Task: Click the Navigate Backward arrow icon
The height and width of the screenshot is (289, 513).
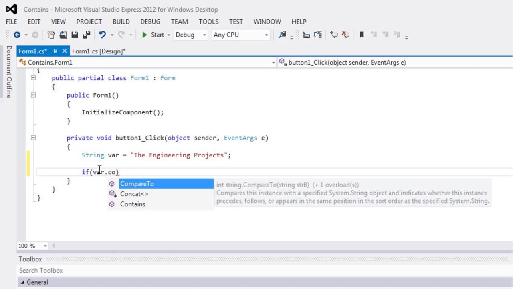Action: pos(17,35)
